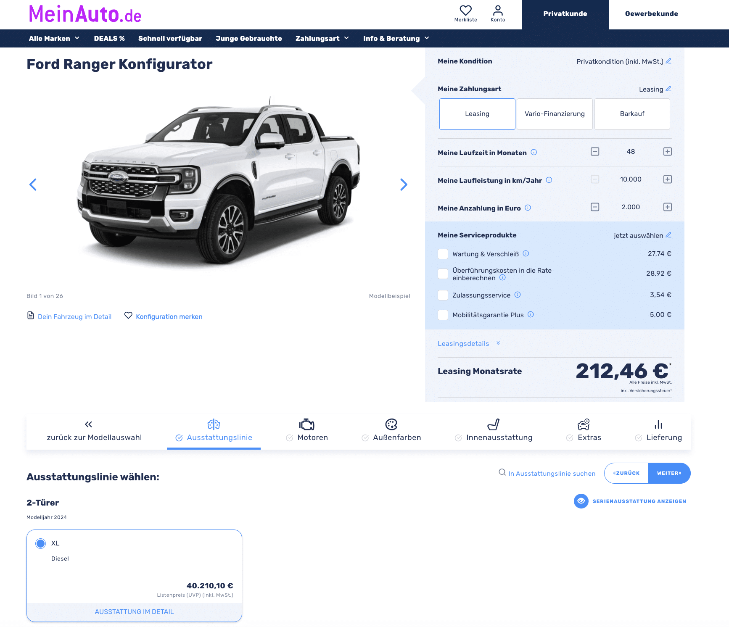The height and width of the screenshot is (627, 729).
Task: Select the Privatkunde tab
Action: coord(565,14)
